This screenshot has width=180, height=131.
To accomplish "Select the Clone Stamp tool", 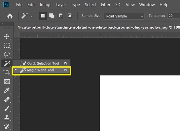I will (7, 118).
